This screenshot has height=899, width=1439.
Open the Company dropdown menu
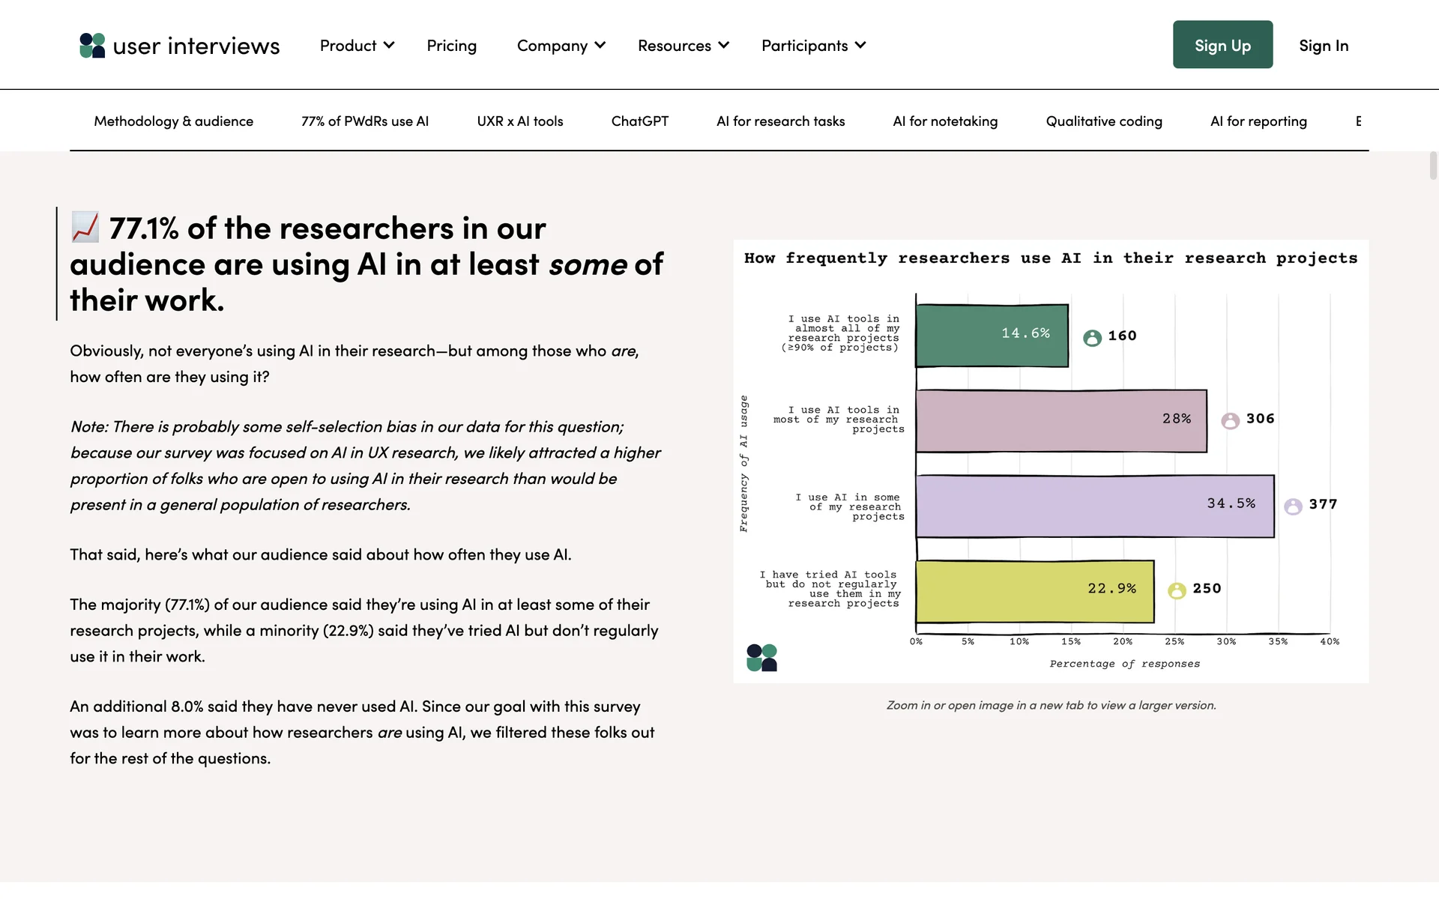[561, 46]
